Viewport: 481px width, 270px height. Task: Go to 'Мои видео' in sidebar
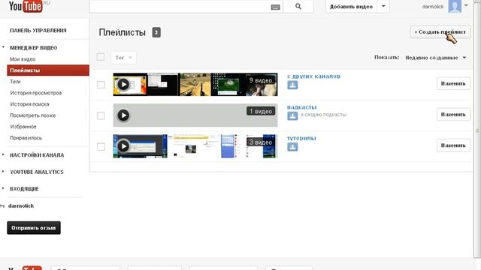[x=23, y=59]
